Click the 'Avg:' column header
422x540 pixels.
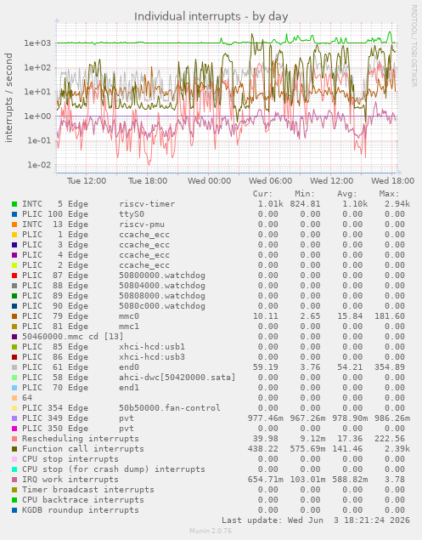point(347,194)
